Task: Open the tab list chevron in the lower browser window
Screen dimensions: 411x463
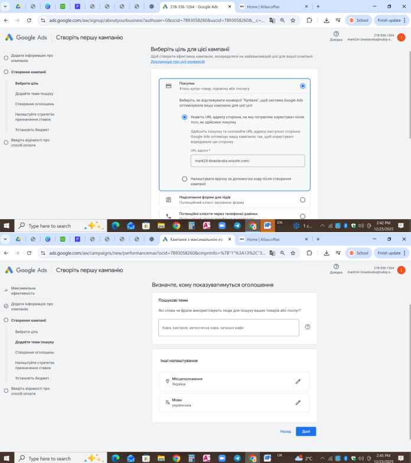Action: pos(5,239)
